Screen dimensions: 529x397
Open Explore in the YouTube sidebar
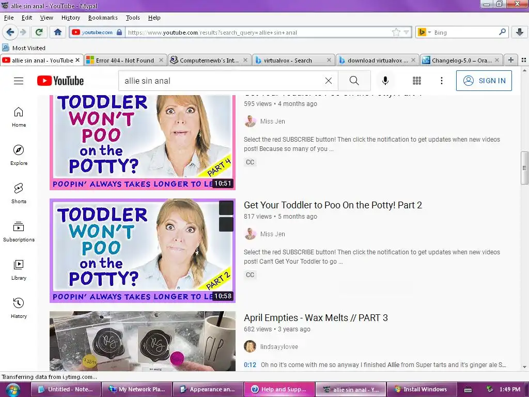click(19, 155)
